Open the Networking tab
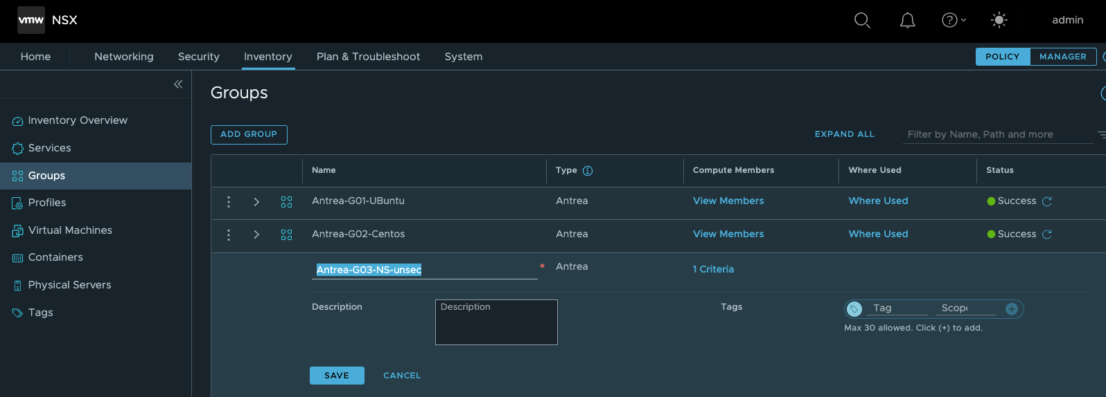Image resolution: width=1106 pixels, height=397 pixels. 124,57
